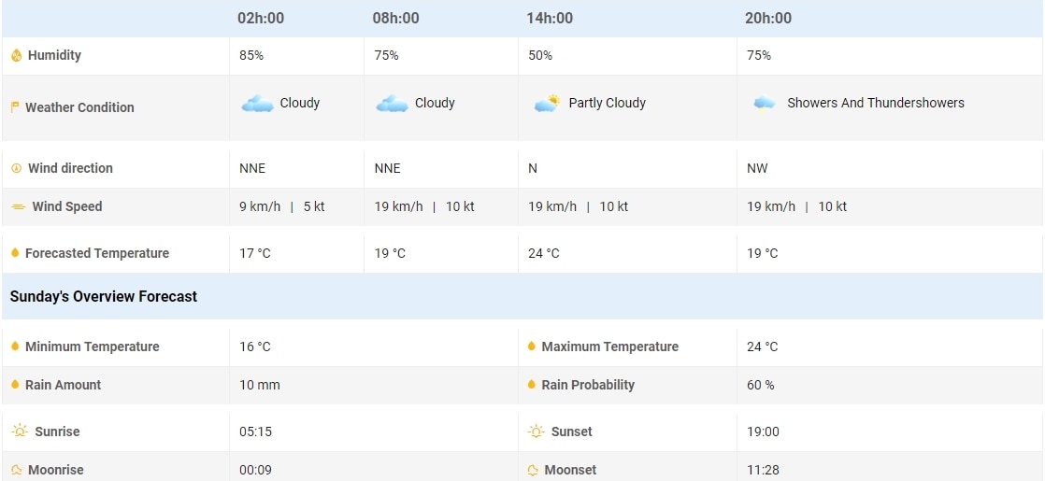Click the Moonset moon icon
This screenshot has width=1045, height=481.
tap(532, 470)
